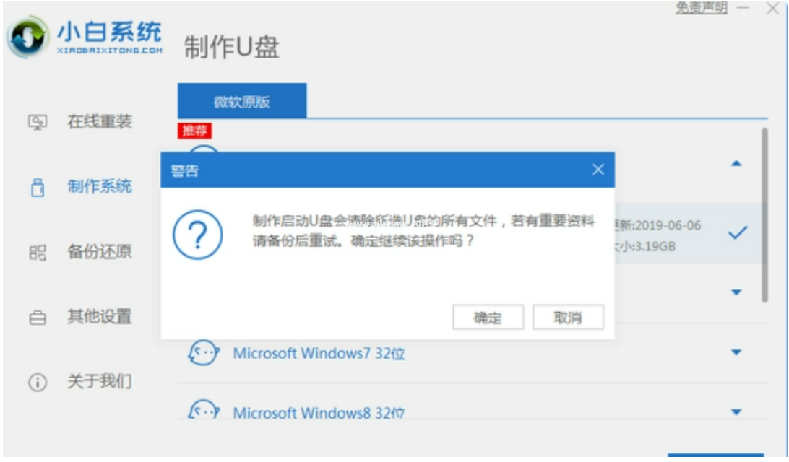Collapse the top system entry with up arrow

click(x=736, y=163)
